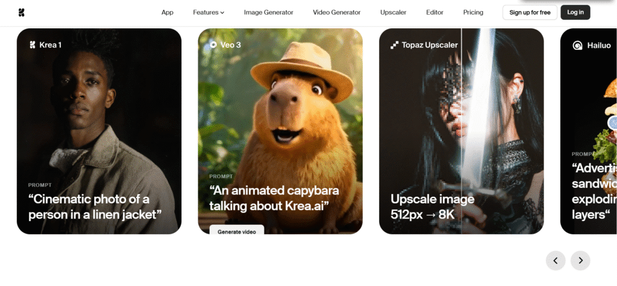Screen dimensions: 617x286
Task: Go to the Upscaler page
Action: click(x=393, y=12)
